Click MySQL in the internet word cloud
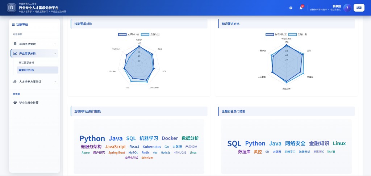 tap(133, 152)
